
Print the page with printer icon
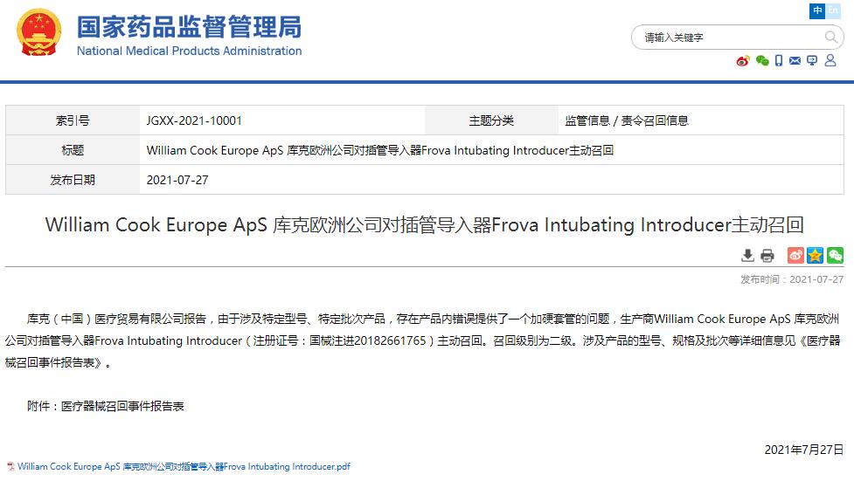pos(767,255)
